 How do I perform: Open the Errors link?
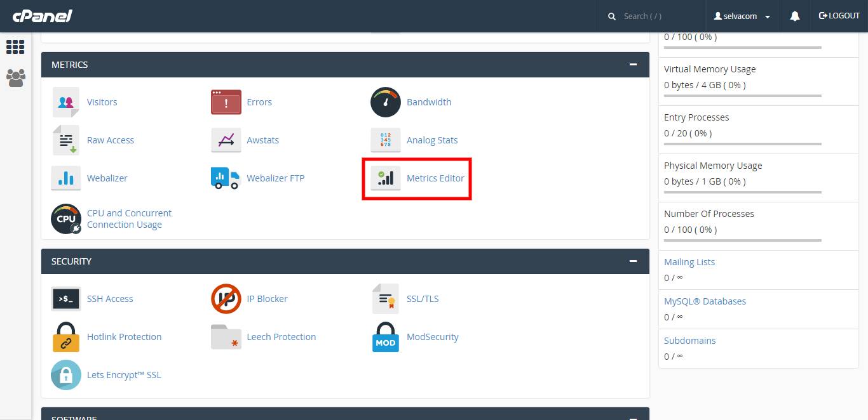(x=259, y=102)
